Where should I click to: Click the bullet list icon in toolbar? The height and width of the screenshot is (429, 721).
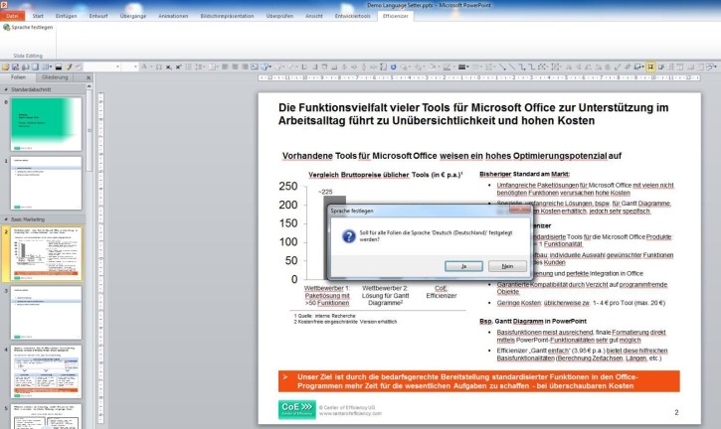coord(189,68)
